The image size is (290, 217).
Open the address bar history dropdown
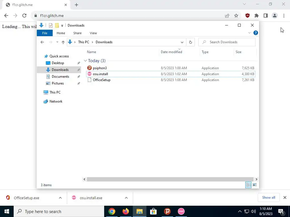click(x=182, y=42)
